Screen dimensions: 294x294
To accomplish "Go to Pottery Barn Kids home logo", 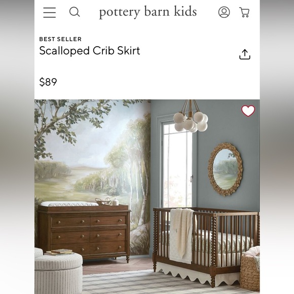I will [148, 12].
